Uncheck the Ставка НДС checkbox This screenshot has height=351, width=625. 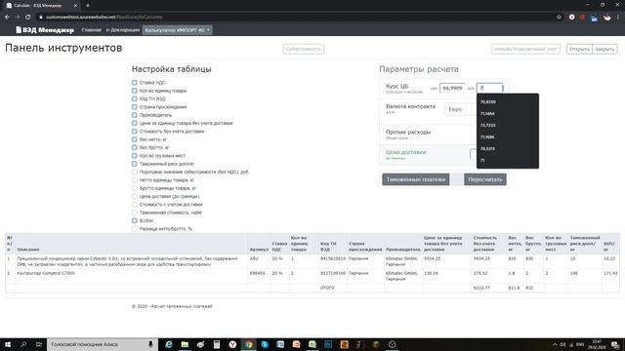(135, 82)
